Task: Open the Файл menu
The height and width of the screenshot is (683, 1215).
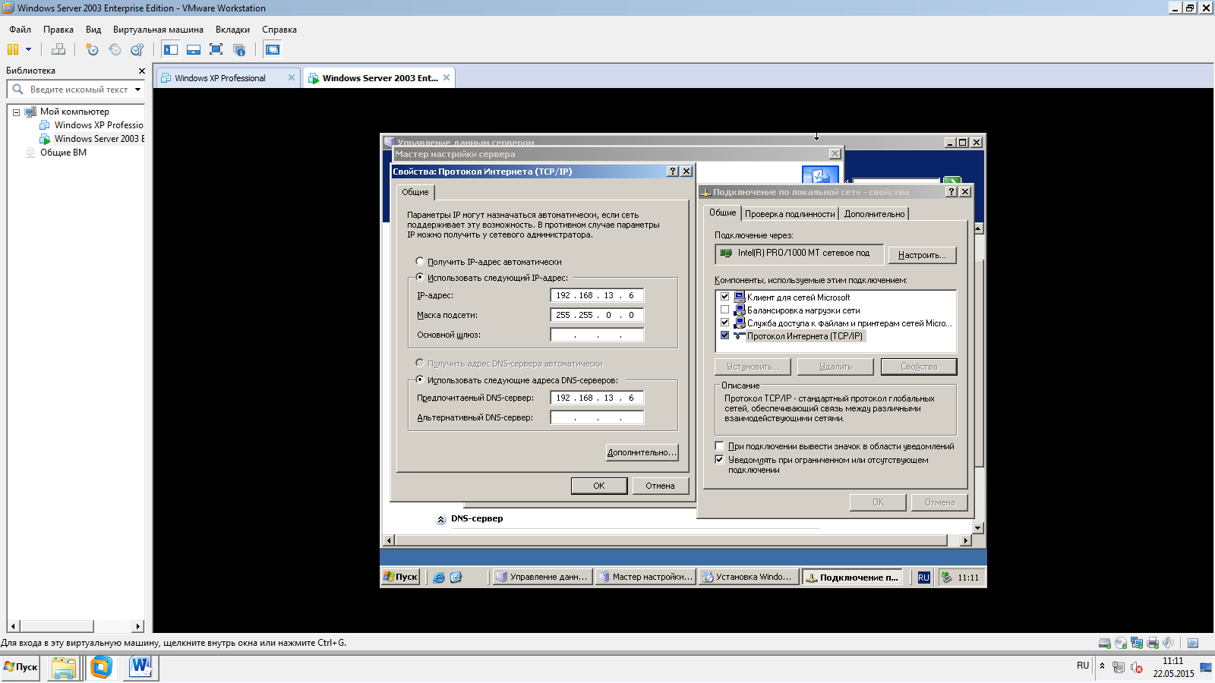Action: (21, 30)
